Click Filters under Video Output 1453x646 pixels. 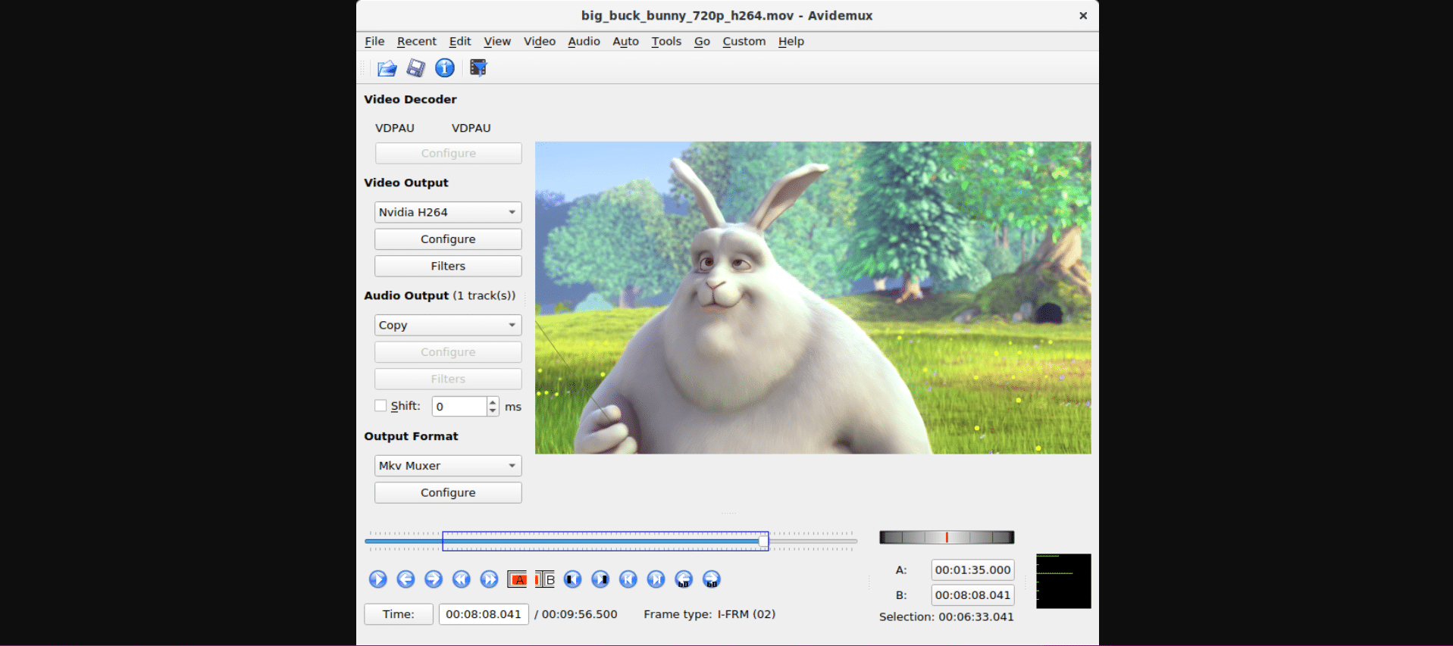coord(448,267)
